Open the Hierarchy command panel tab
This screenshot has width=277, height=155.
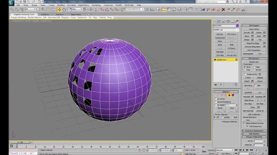click(x=223, y=21)
